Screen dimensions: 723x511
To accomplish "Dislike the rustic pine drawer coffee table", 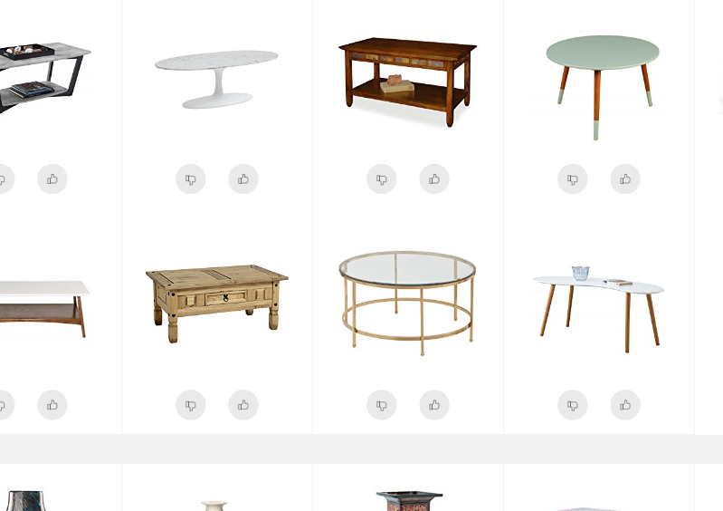I will coord(190,405).
